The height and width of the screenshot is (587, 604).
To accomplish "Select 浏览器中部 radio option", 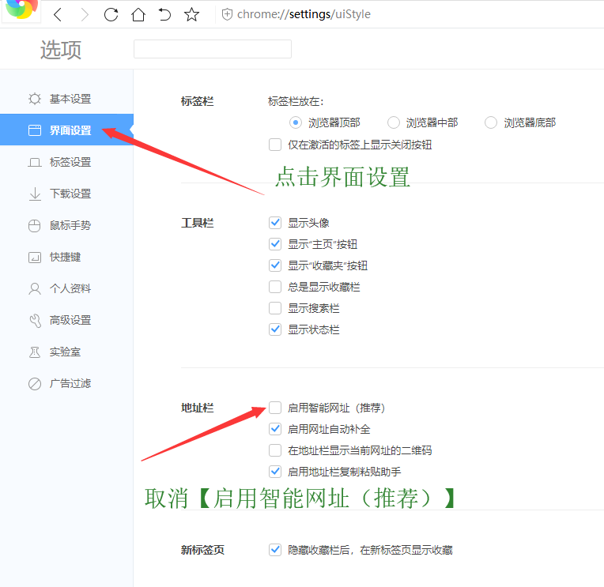I will 394,122.
